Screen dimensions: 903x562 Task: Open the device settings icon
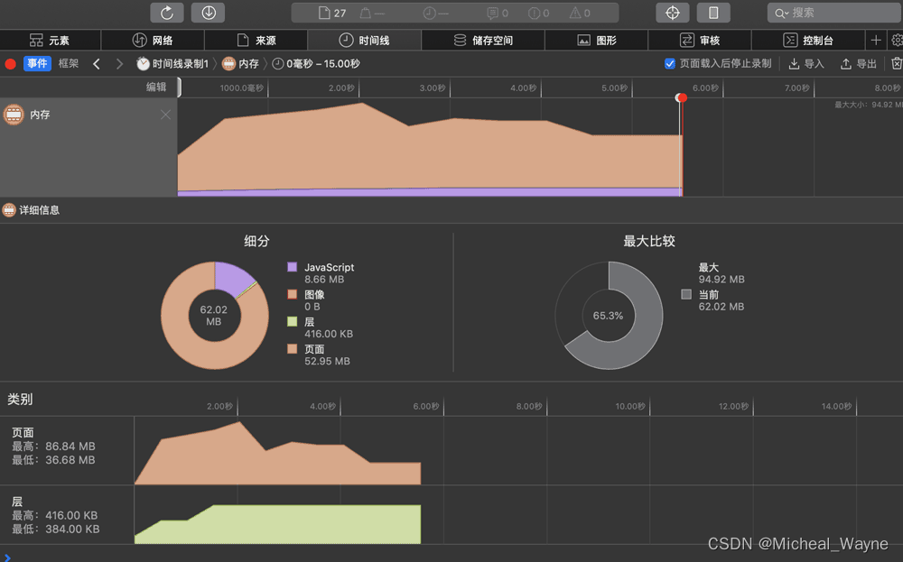pos(713,13)
